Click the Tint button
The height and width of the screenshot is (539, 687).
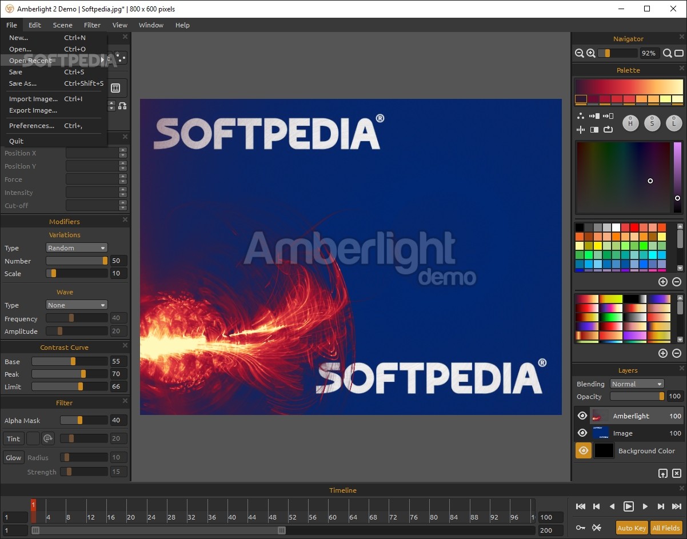coord(13,438)
